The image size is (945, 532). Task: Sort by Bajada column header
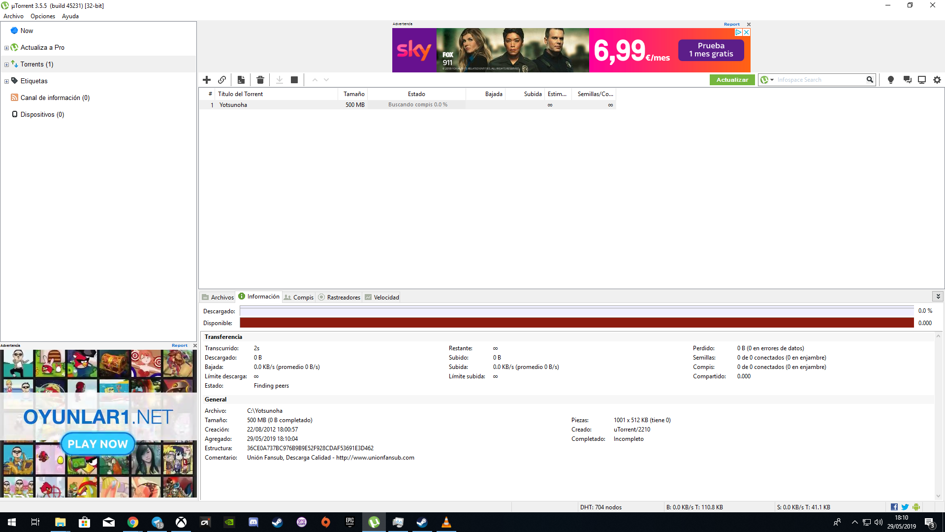[x=486, y=94]
